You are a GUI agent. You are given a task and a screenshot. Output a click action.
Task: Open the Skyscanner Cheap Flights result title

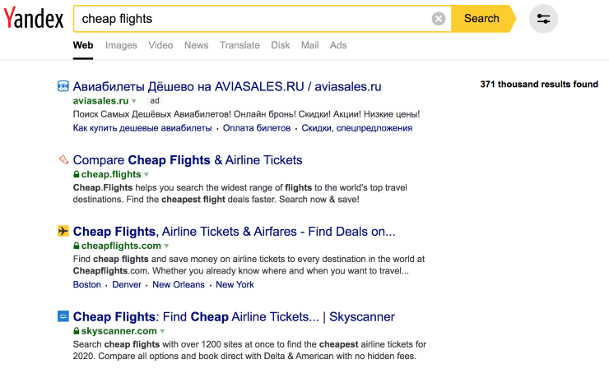(234, 317)
